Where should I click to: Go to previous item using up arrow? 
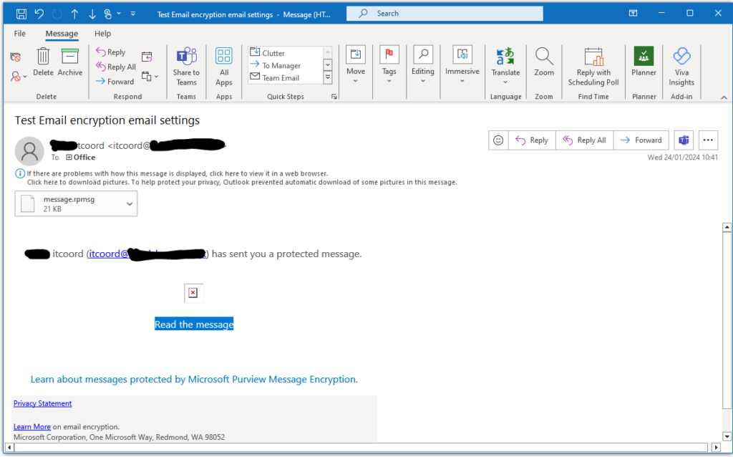pos(74,14)
